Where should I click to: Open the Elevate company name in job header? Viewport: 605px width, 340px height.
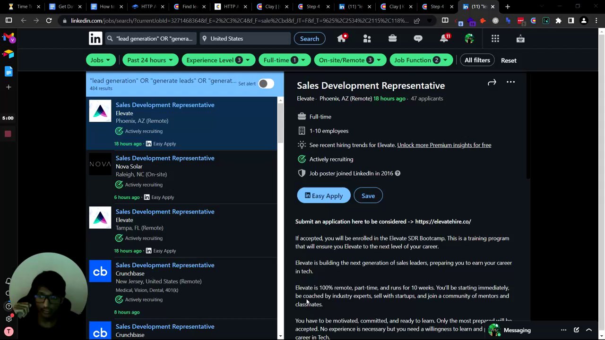(305, 98)
